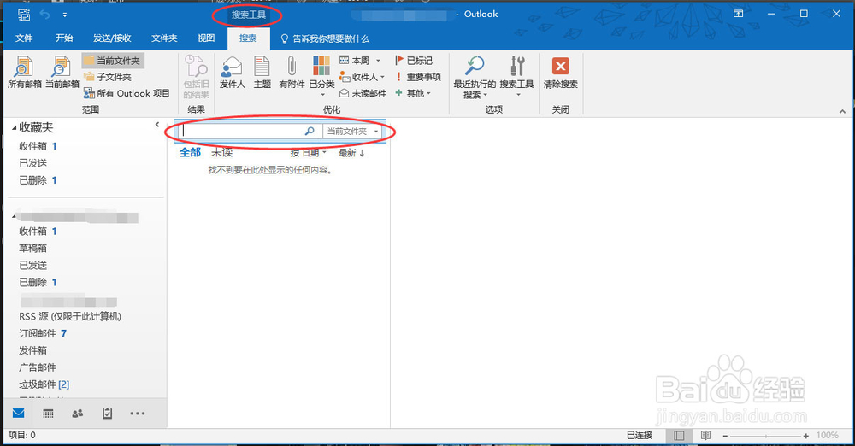Filter by 未读邮件
855x446 pixels.
[x=363, y=93]
